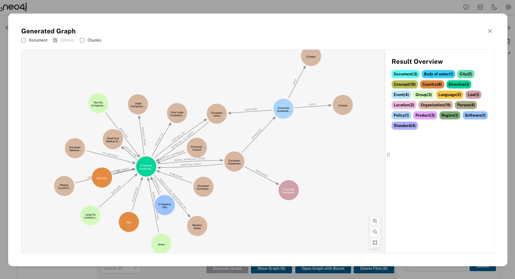The image size is (515, 279).
Task: Open the info icon in header
Action: click(466, 7)
